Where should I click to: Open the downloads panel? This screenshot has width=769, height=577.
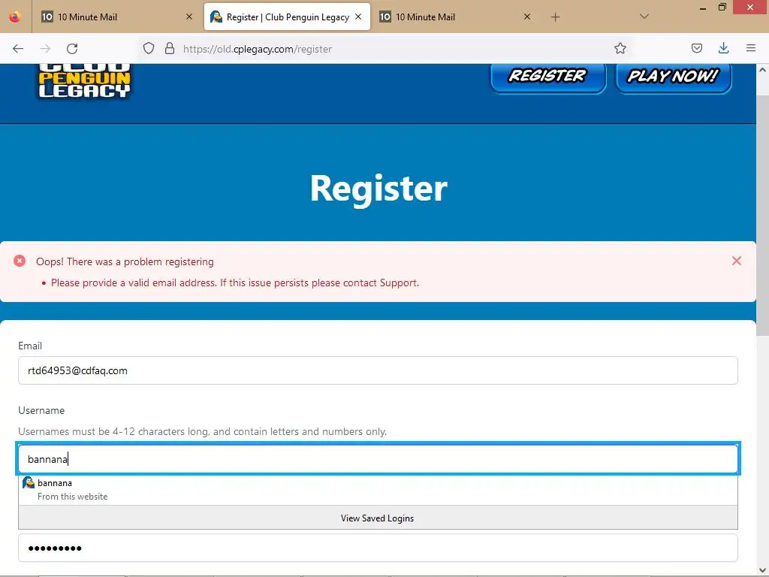click(x=723, y=48)
